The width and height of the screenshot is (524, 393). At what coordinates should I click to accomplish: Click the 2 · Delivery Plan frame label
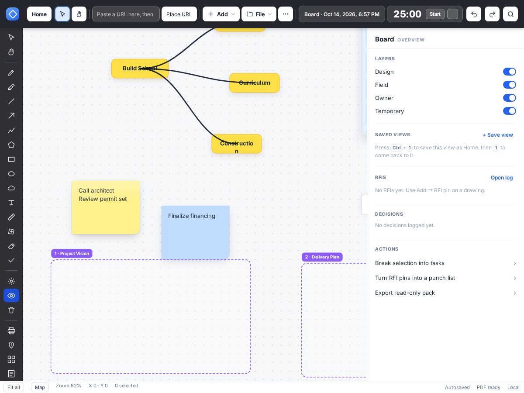point(322,257)
